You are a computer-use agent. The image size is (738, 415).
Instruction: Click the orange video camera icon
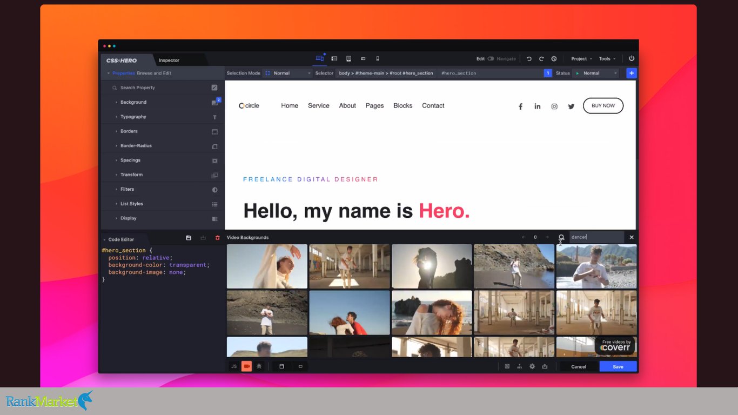point(247,366)
